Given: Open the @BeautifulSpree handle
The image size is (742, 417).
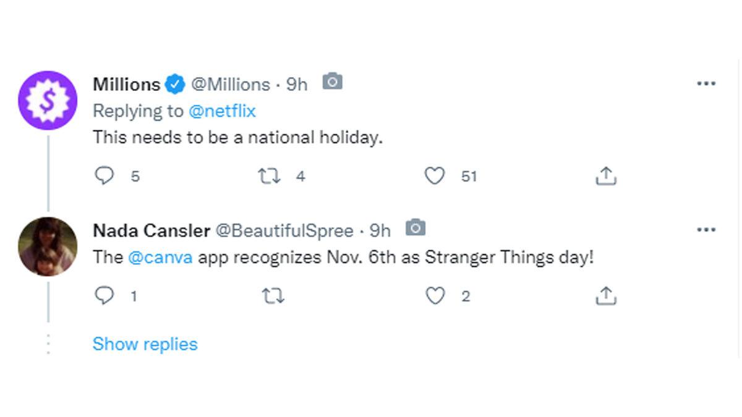Looking at the screenshot, I should point(284,231).
